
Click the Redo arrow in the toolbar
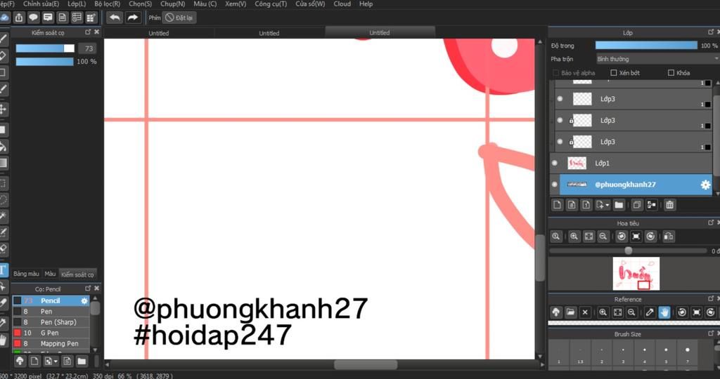point(133,18)
